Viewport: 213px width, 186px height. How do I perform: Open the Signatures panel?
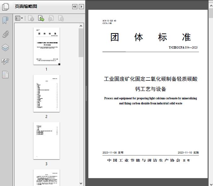(5, 61)
